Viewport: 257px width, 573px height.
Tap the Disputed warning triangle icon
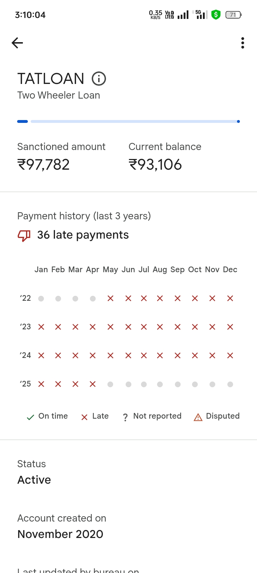click(x=198, y=417)
